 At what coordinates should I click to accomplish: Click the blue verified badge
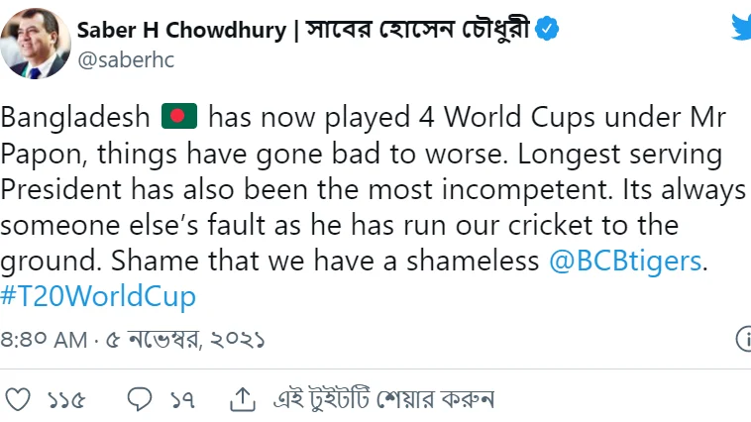pos(547,29)
